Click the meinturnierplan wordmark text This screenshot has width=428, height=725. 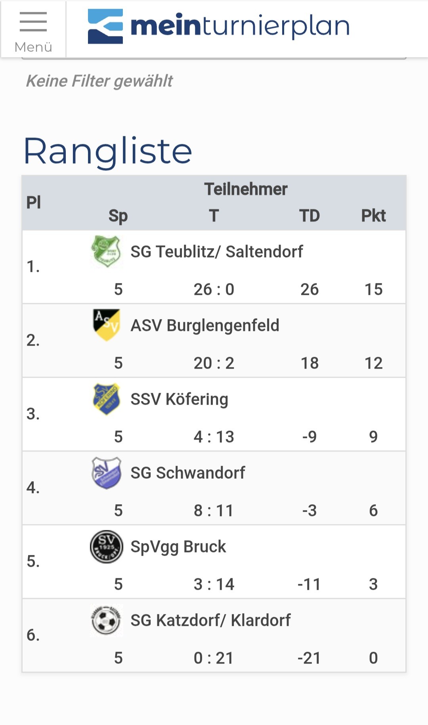coord(240,26)
